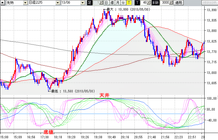This screenshot has width=218, height=140.
Task: Click the black 足 bar-type label
Action: (89, 3)
